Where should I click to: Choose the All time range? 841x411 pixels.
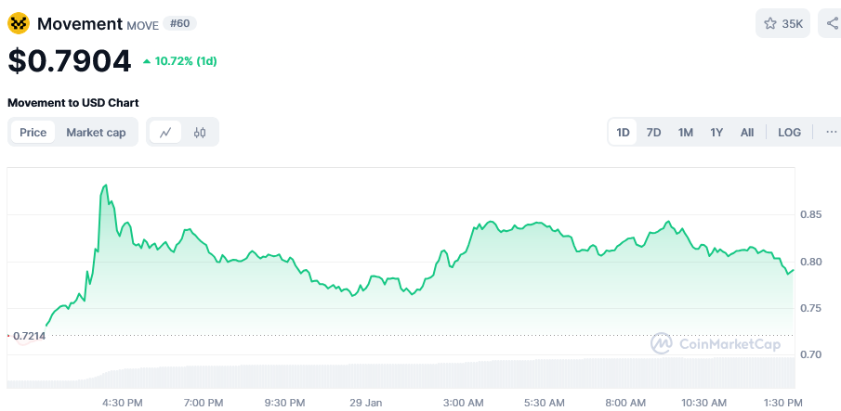pyautogui.click(x=747, y=132)
